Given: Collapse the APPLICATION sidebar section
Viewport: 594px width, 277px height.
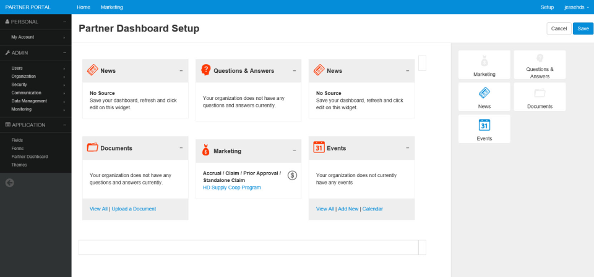Looking at the screenshot, I should tap(64, 125).
